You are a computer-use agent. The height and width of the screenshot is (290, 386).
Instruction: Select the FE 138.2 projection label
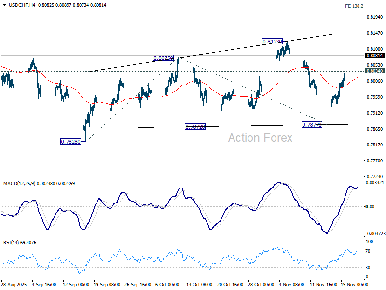355,6
